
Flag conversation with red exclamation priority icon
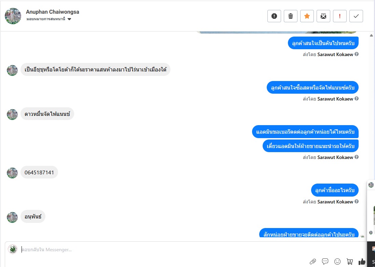(339, 16)
